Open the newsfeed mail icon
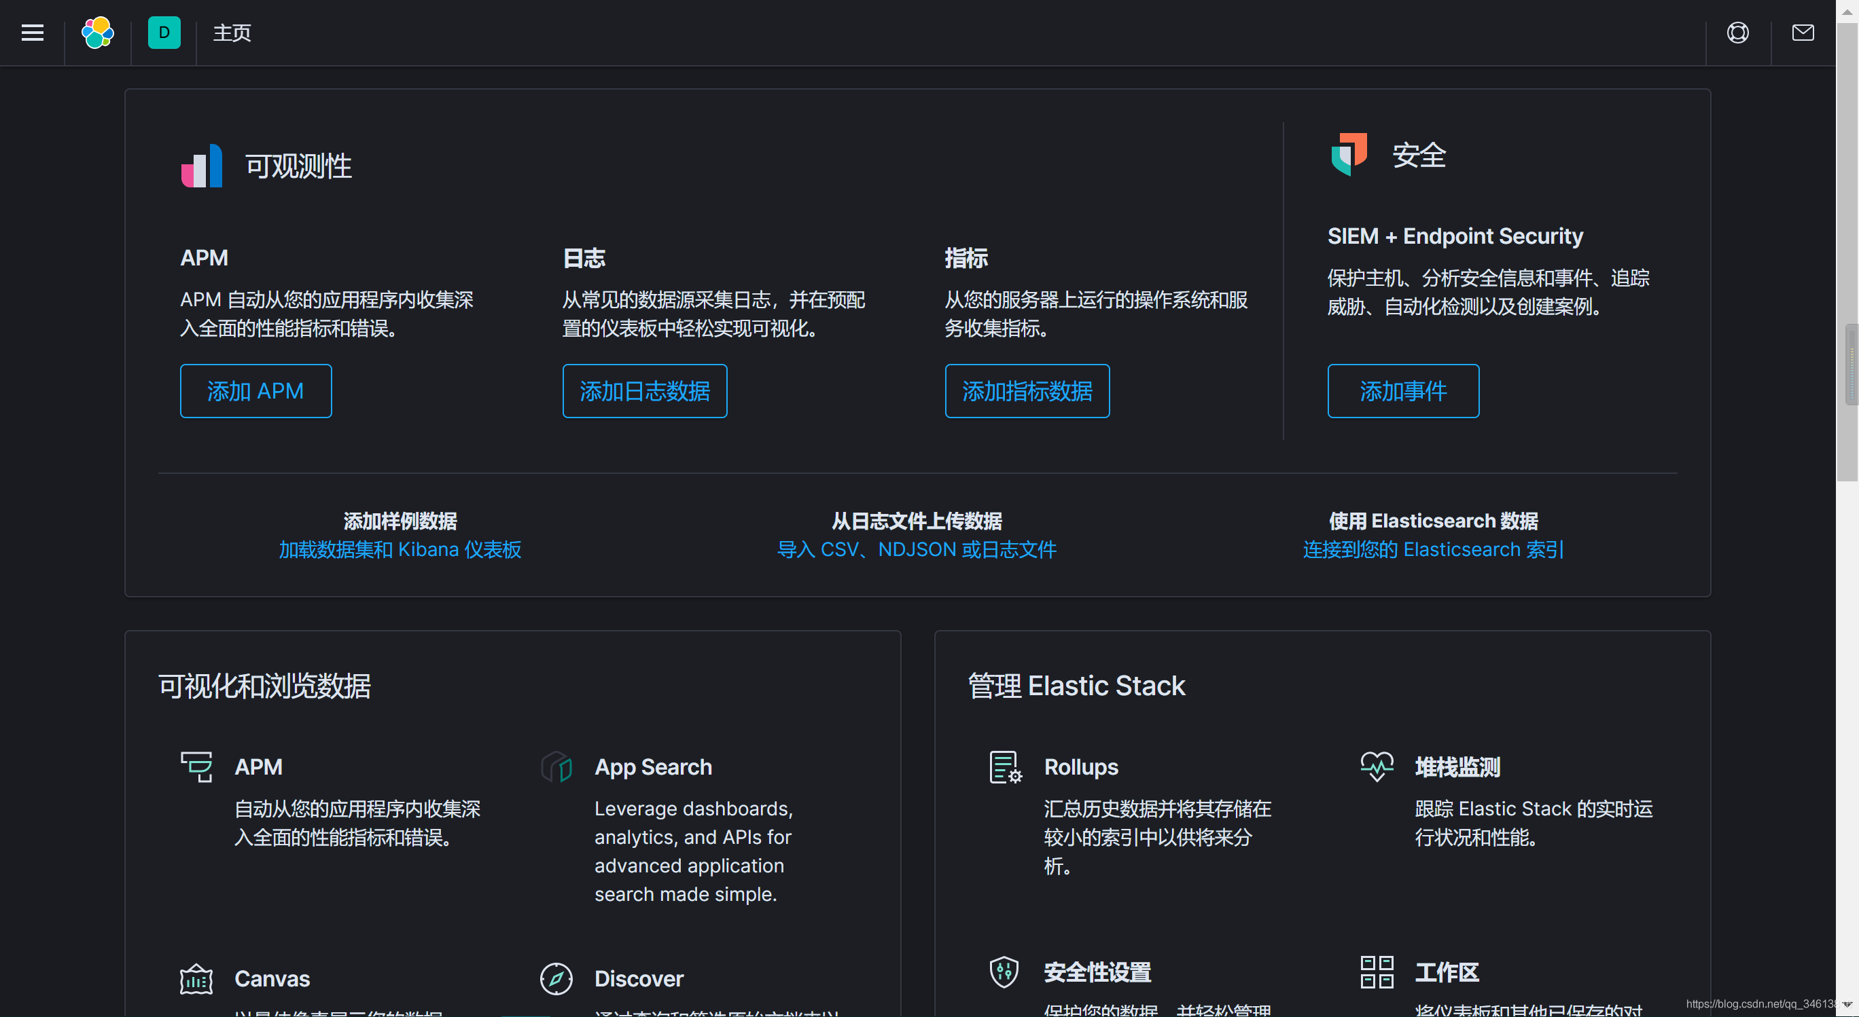 pos(1803,33)
